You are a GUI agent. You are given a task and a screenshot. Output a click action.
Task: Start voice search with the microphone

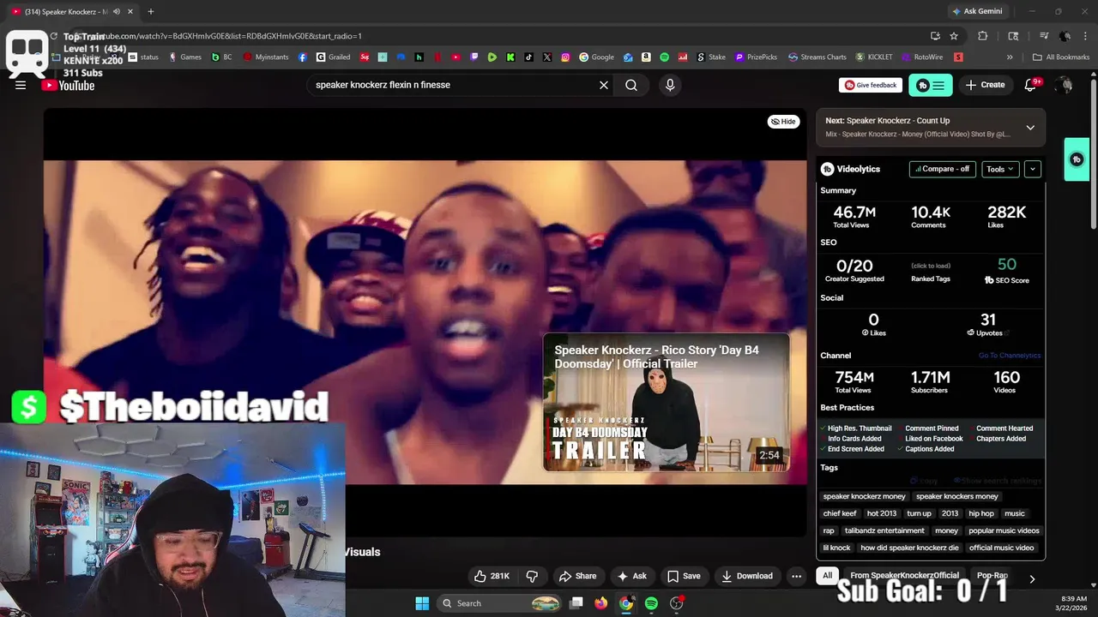click(670, 85)
